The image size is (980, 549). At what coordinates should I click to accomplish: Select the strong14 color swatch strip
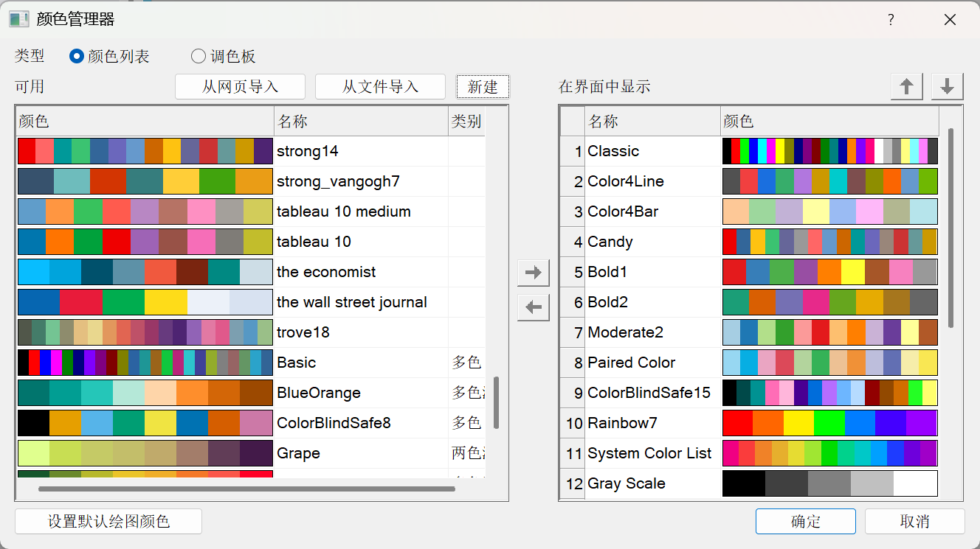pos(145,151)
